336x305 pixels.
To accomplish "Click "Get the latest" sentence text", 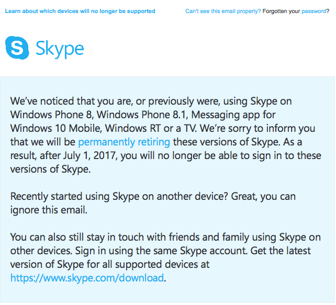I will tap(281, 251).
